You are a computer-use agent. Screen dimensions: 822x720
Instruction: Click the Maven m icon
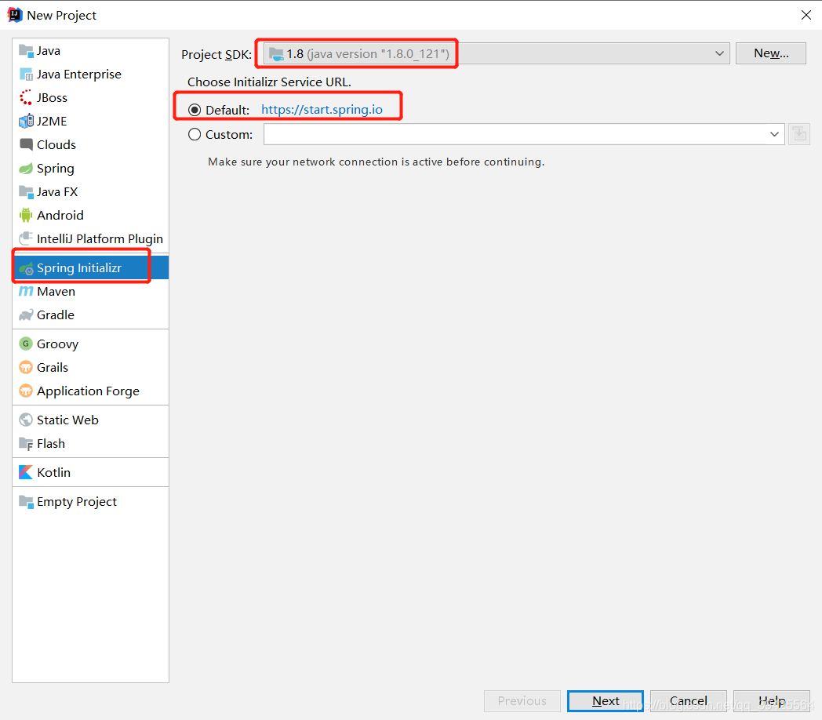[x=26, y=291]
